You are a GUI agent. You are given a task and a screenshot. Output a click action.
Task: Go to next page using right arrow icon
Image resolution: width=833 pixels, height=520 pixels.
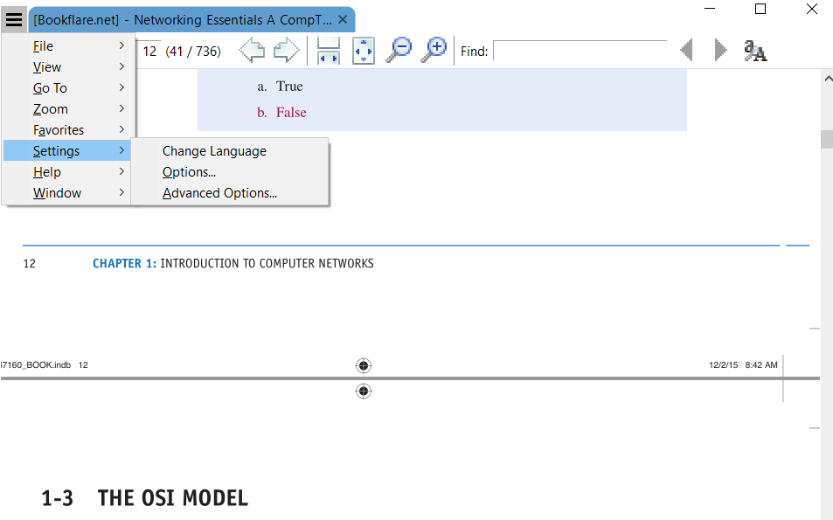click(286, 51)
